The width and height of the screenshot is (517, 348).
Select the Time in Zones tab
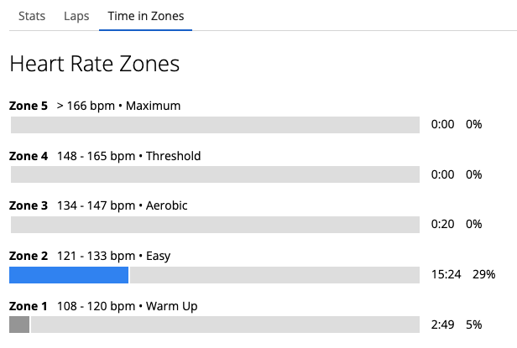tap(146, 16)
